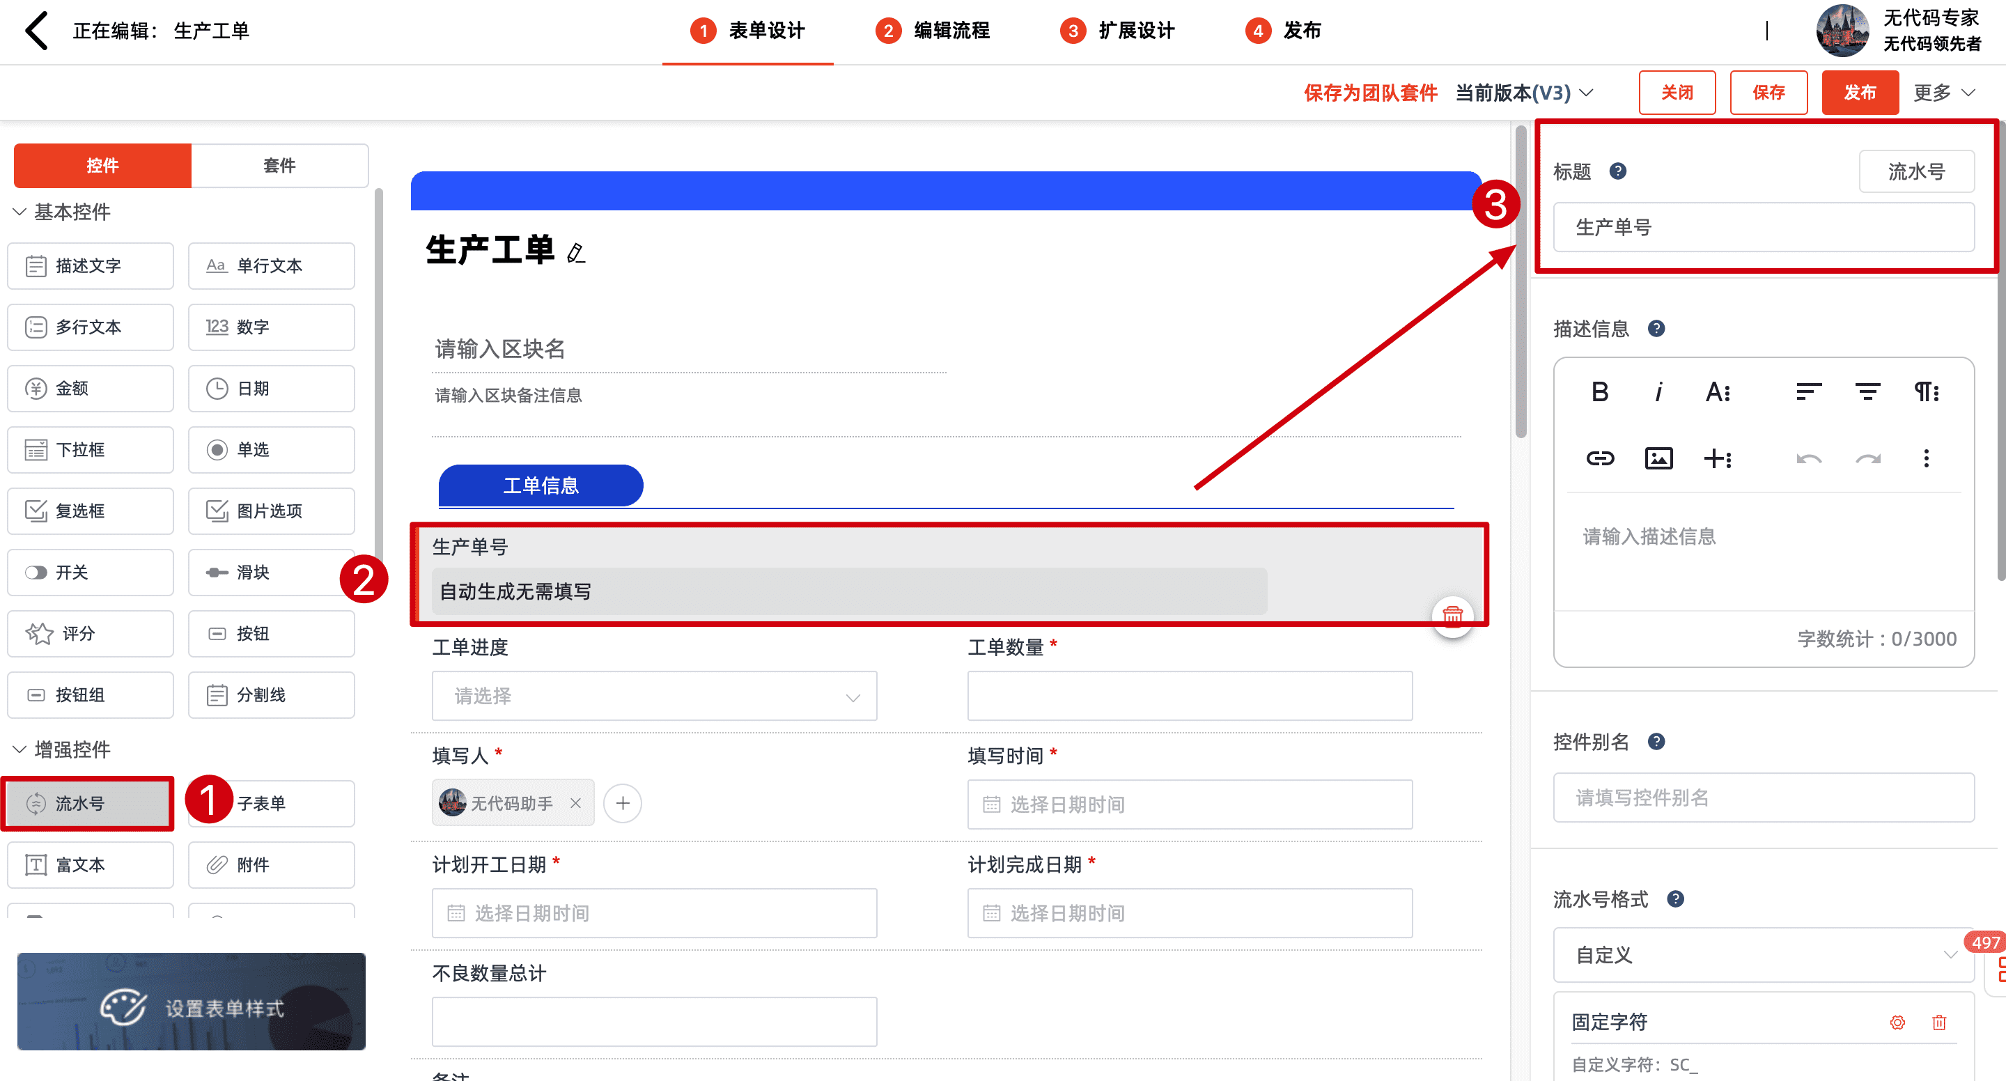
Task: Delete the 生产单号 field via trash icon
Action: 1452,616
